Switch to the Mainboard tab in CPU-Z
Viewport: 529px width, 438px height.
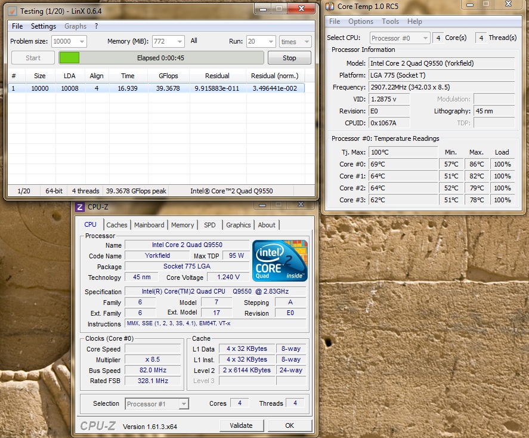point(149,225)
